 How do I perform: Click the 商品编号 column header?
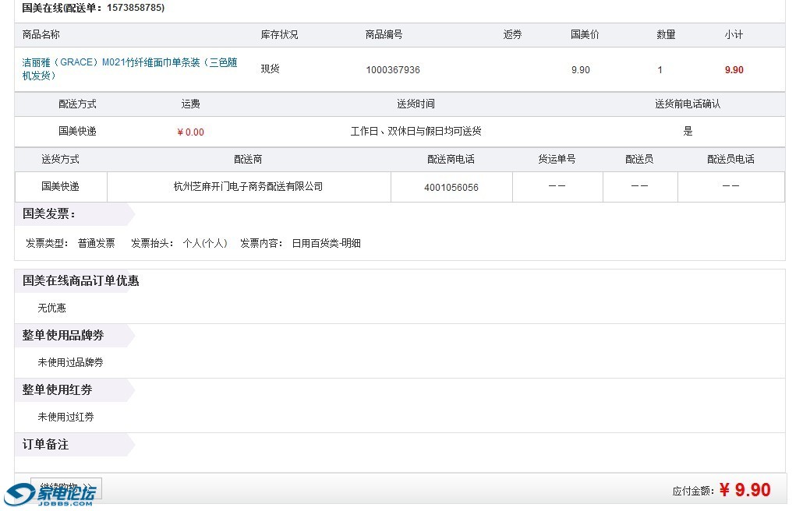[384, 34]
